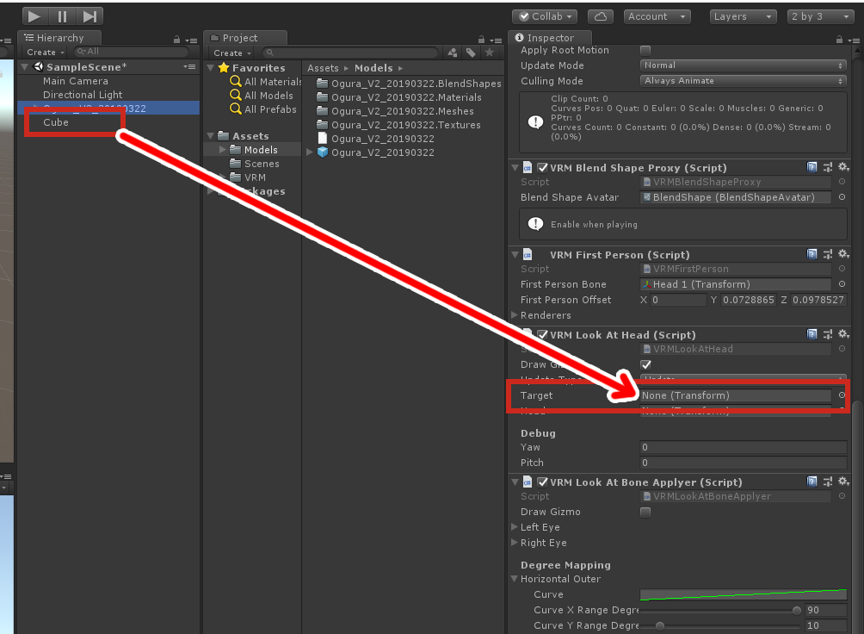The width and height of the screenshot is (864, 634).
Task: Click the Project panel lock icon
Action: [x=481, y=40]
